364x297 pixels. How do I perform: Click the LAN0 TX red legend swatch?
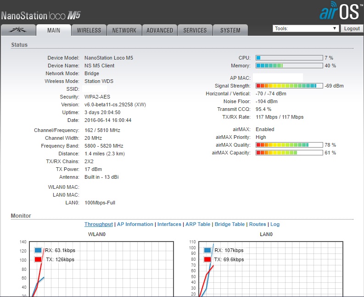207,259
